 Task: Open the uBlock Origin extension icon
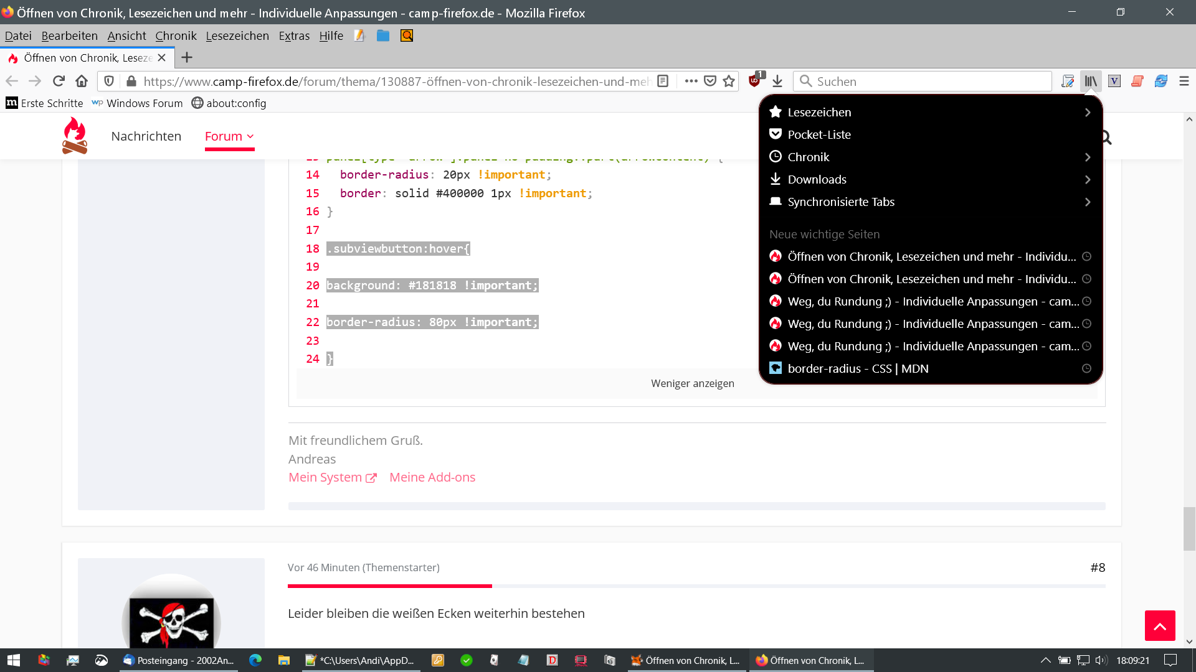754,81
